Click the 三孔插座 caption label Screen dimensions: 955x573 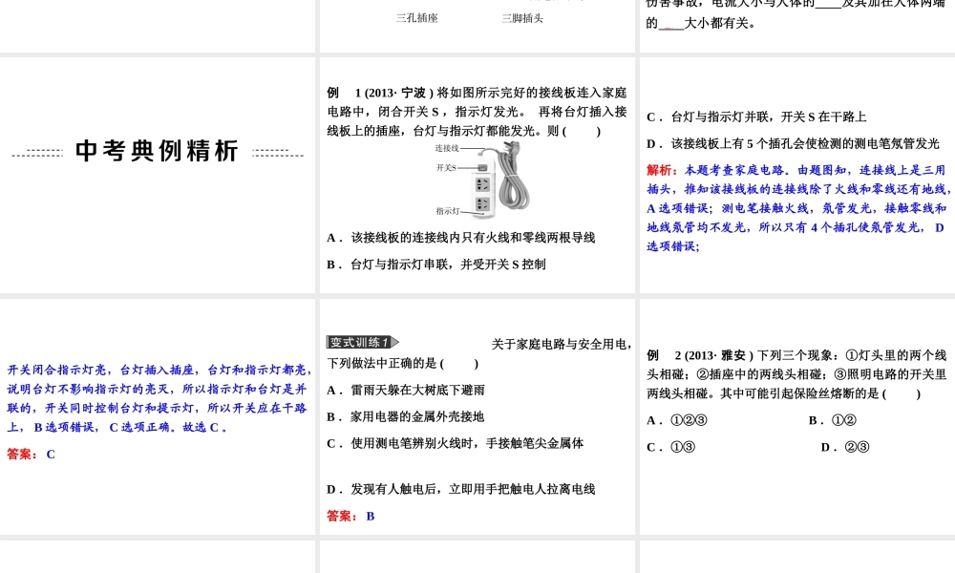click(x=416, y=18)
